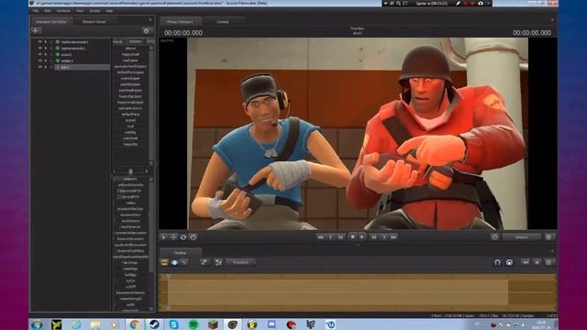Screen dimensions: 587x330
Task: Apply the madUpper preset
Action: coord(130,60)
